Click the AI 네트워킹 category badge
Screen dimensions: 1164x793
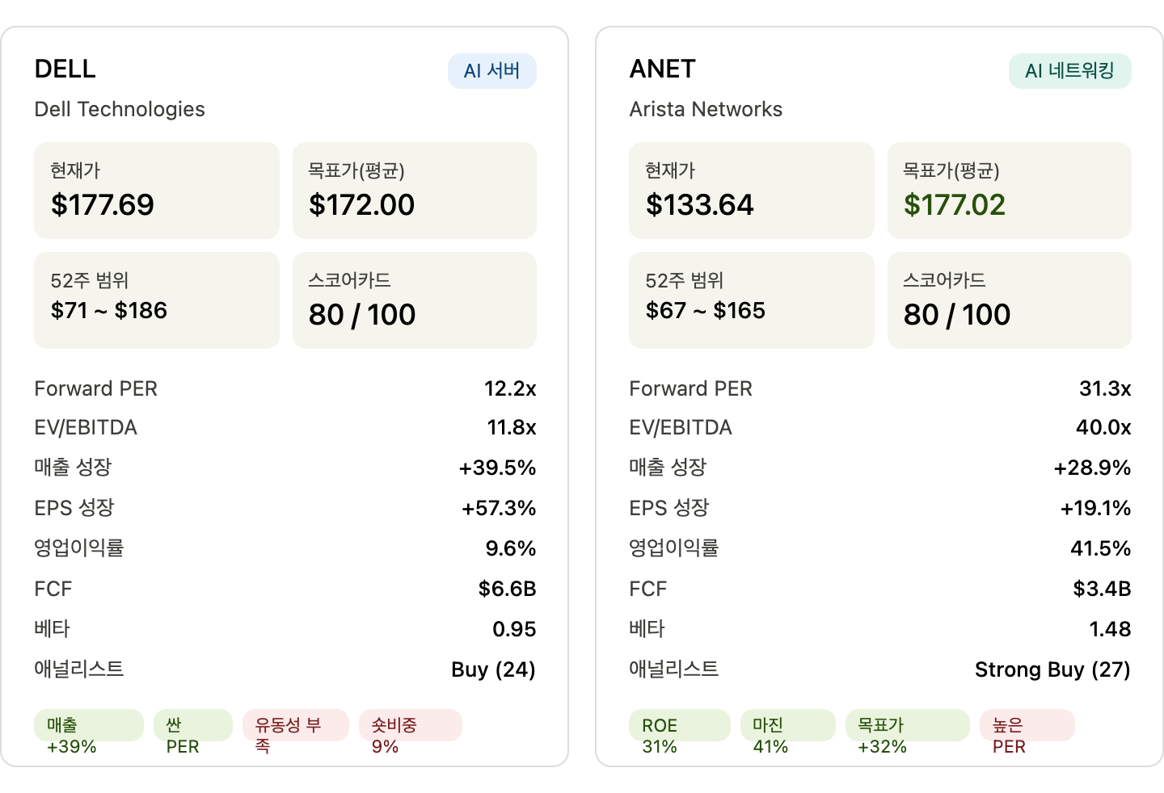[x=1069, y=71]
